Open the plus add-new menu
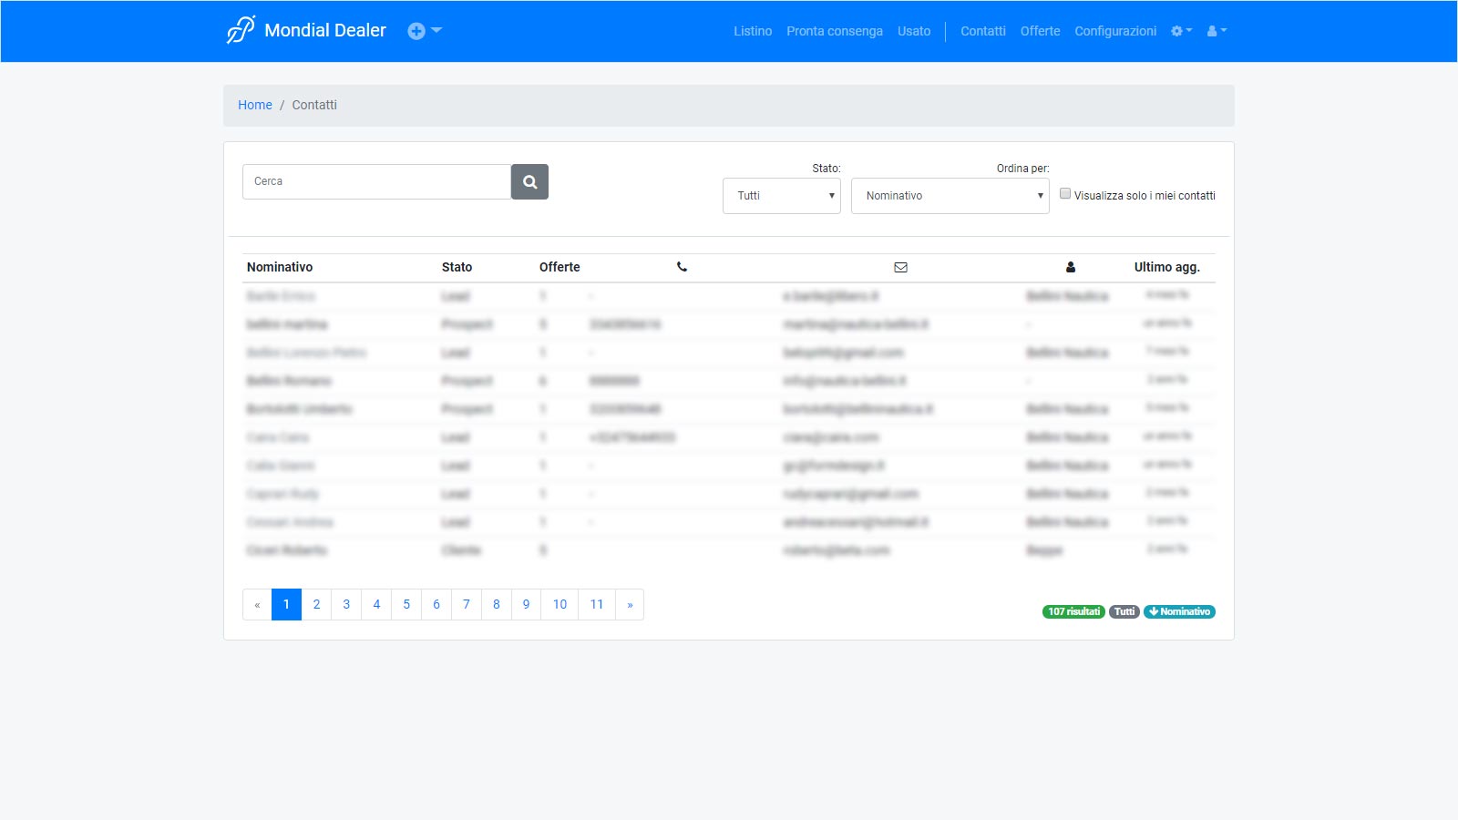 pos(424,31)
